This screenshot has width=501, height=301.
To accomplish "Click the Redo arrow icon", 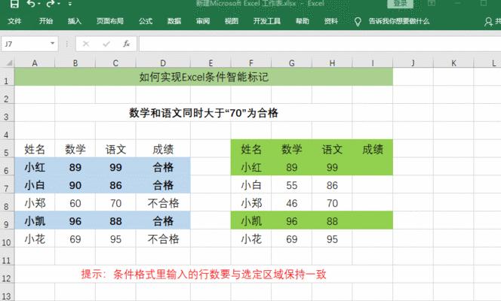I will pyautogui.click(x=51, y=4).
